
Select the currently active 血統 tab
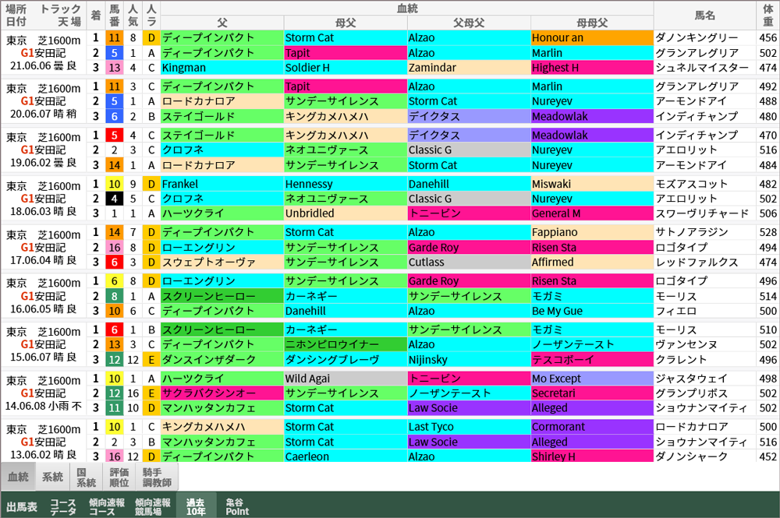20,476
